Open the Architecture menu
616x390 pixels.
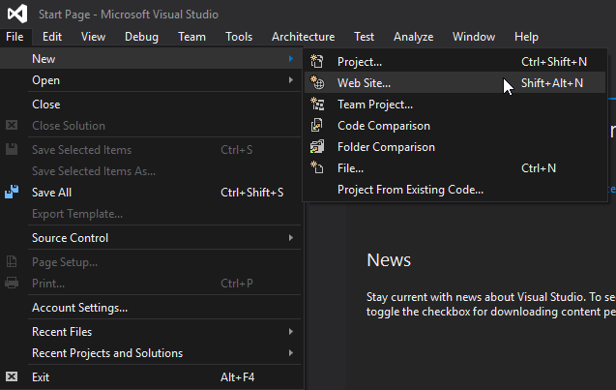click(304, 37)
